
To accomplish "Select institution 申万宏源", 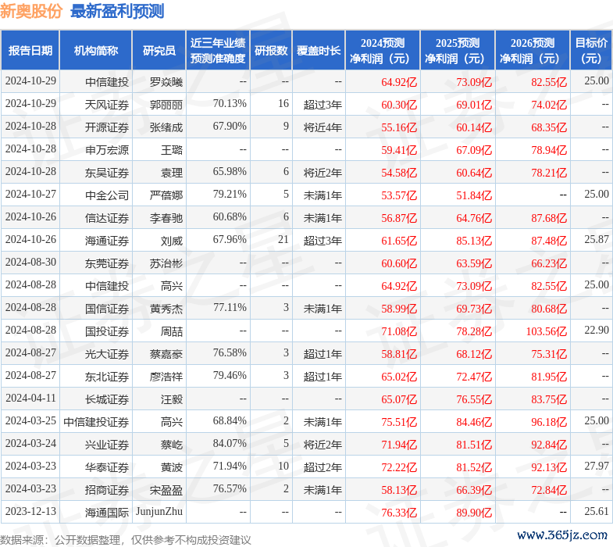I will (107, 150).
